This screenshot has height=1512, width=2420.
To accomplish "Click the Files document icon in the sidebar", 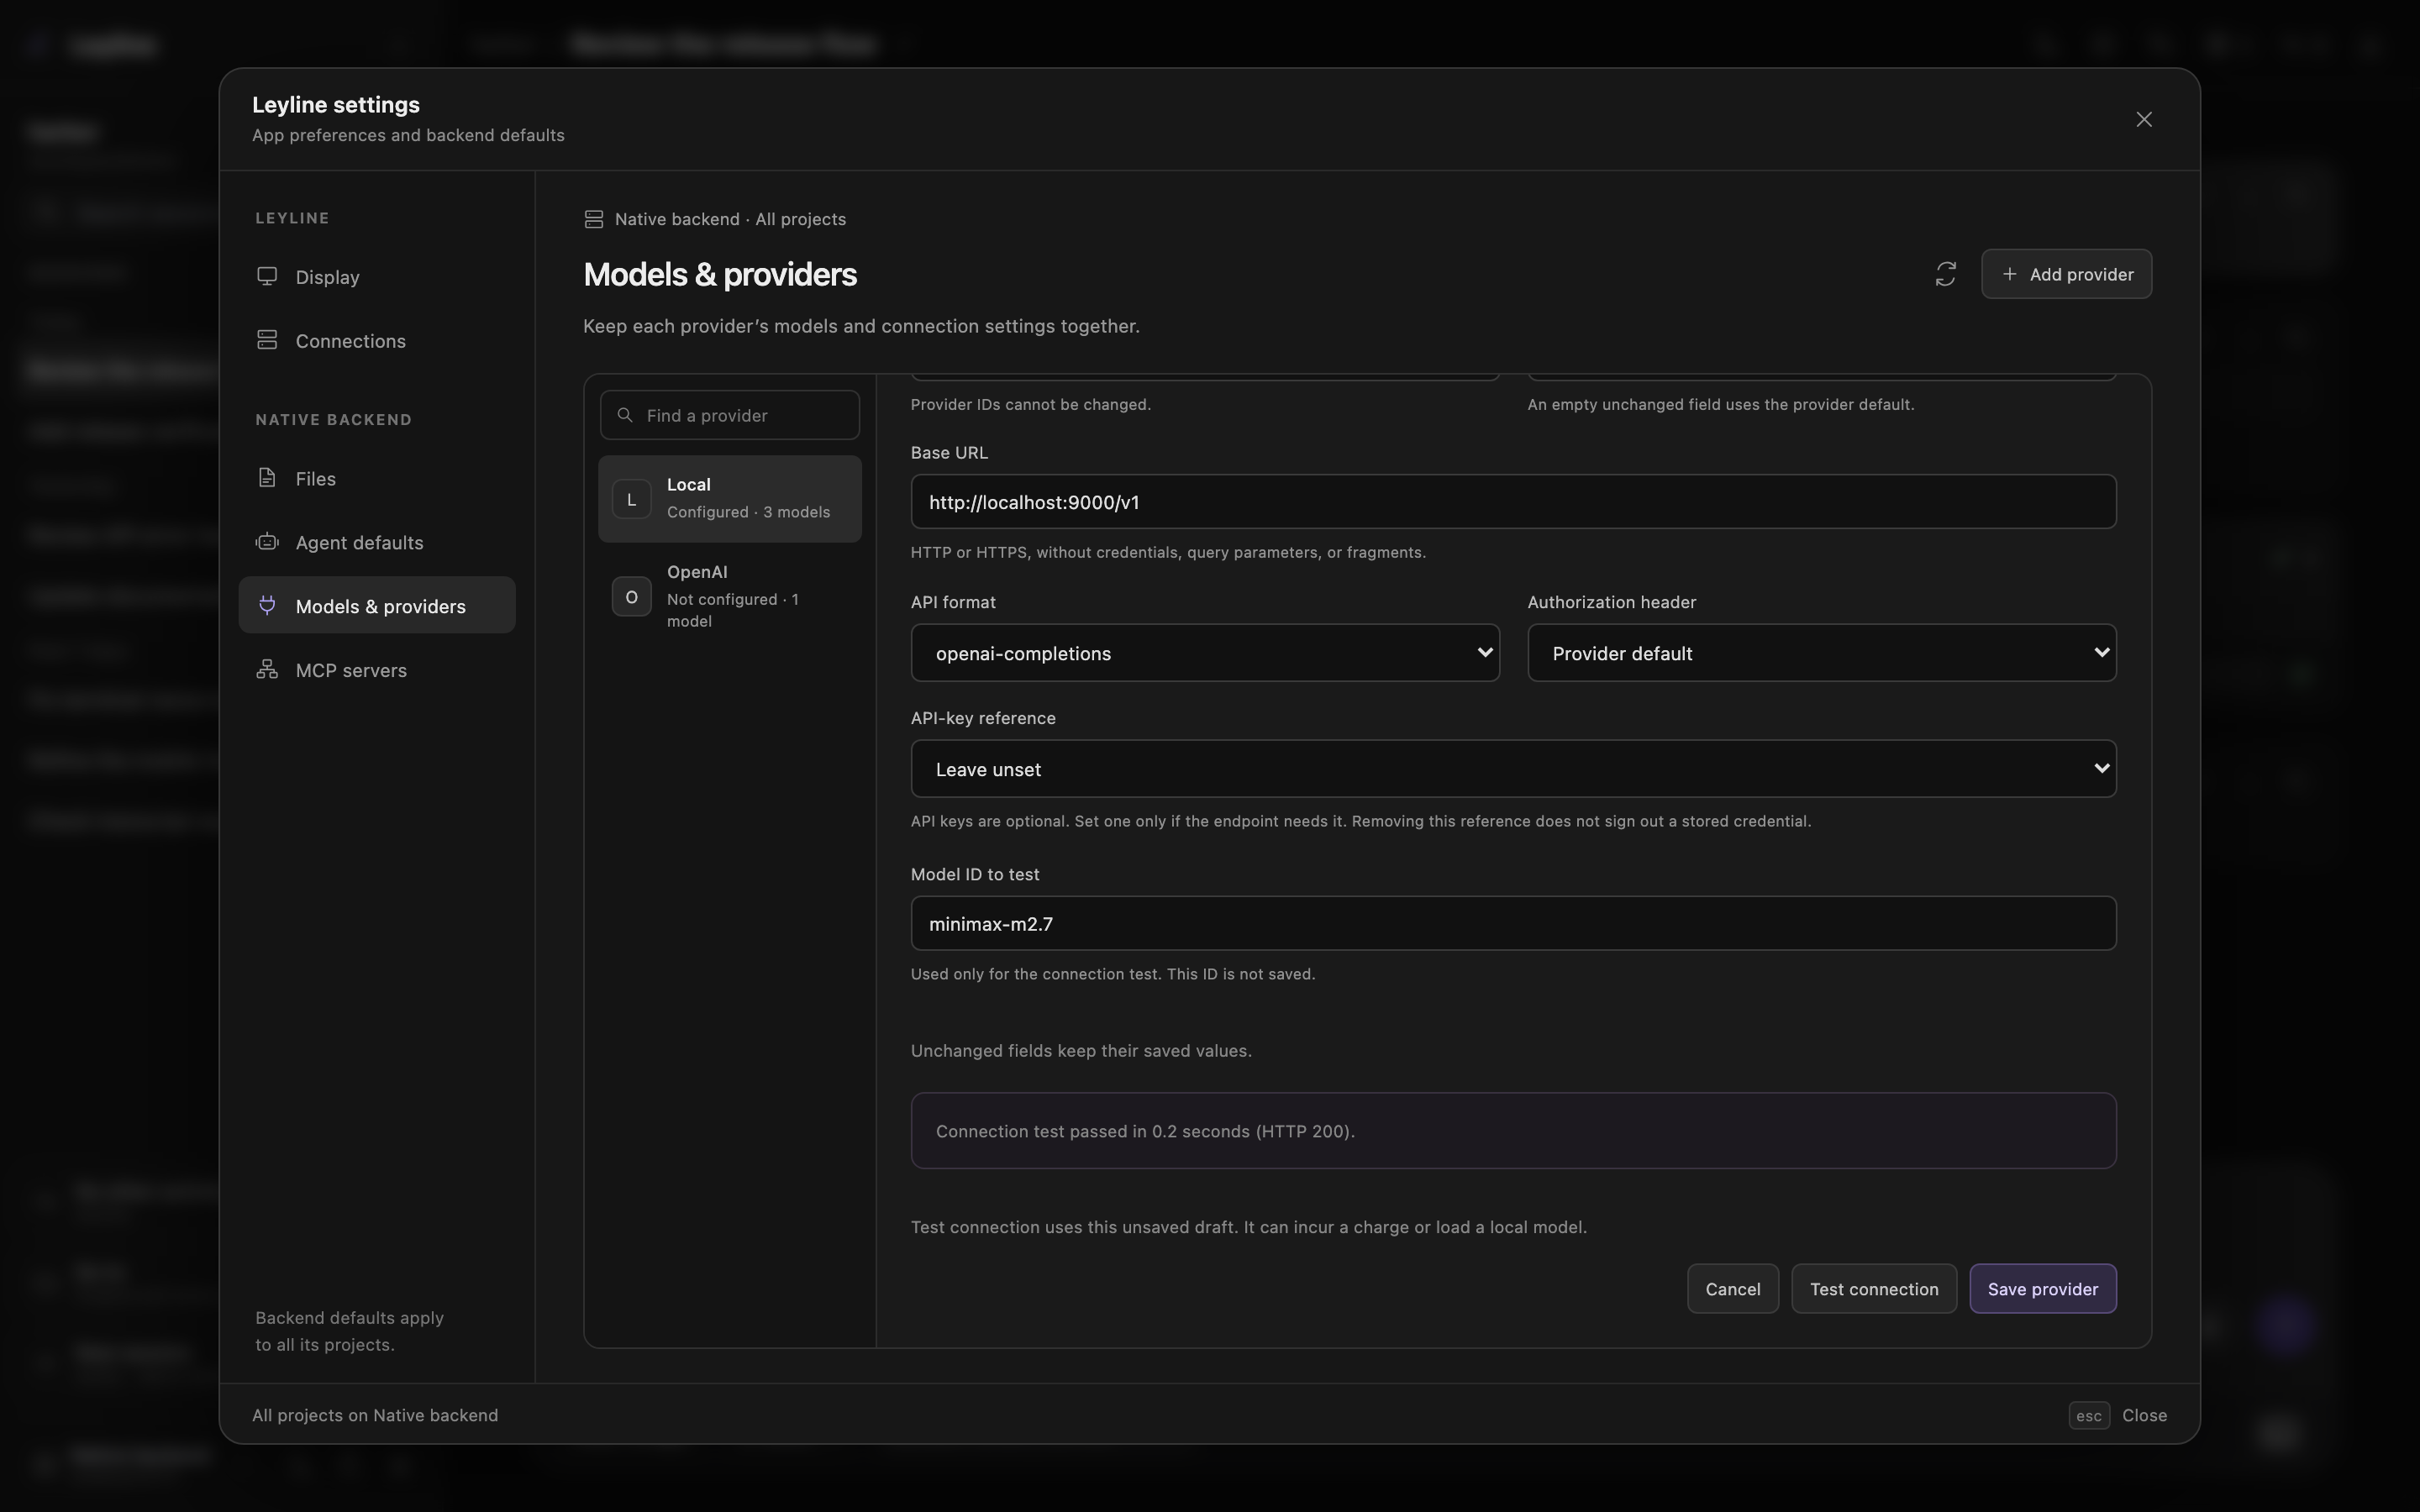I will [267, 478].
